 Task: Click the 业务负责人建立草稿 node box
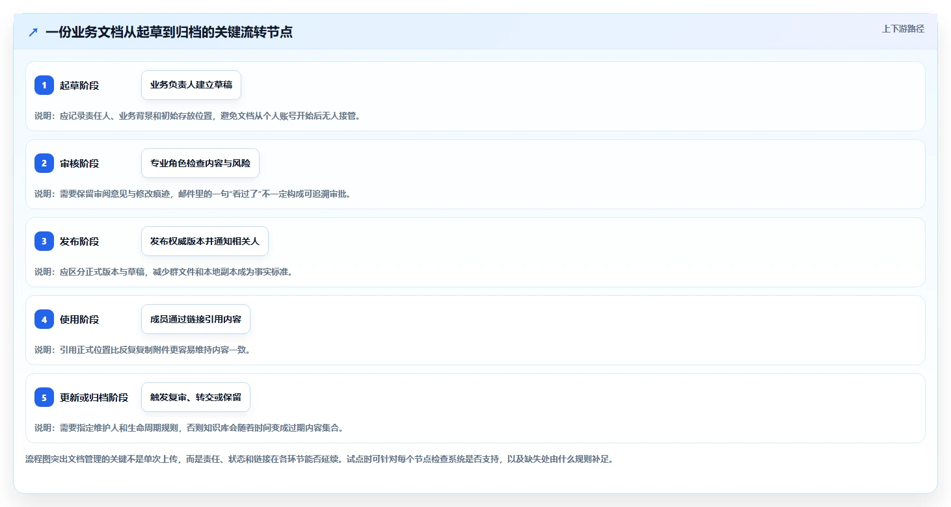coord(191,85)
